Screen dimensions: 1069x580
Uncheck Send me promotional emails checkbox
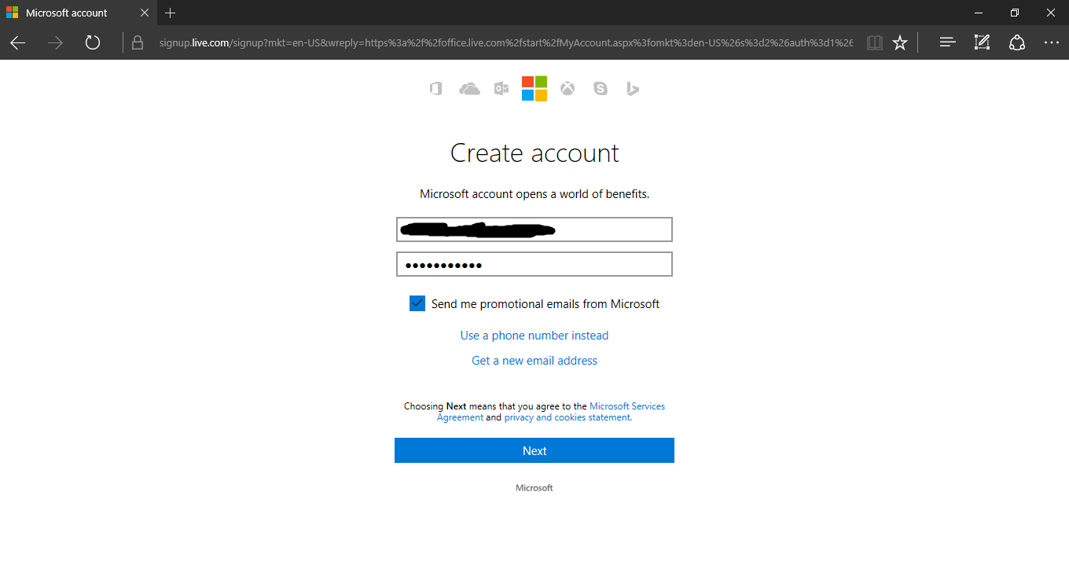tap(417, 303)
